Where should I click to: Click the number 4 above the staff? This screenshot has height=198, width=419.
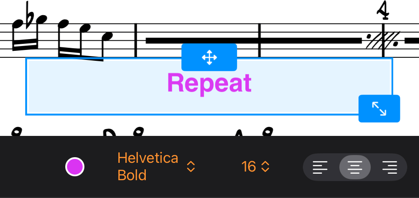pyautogui.click(x=383, y=10)
